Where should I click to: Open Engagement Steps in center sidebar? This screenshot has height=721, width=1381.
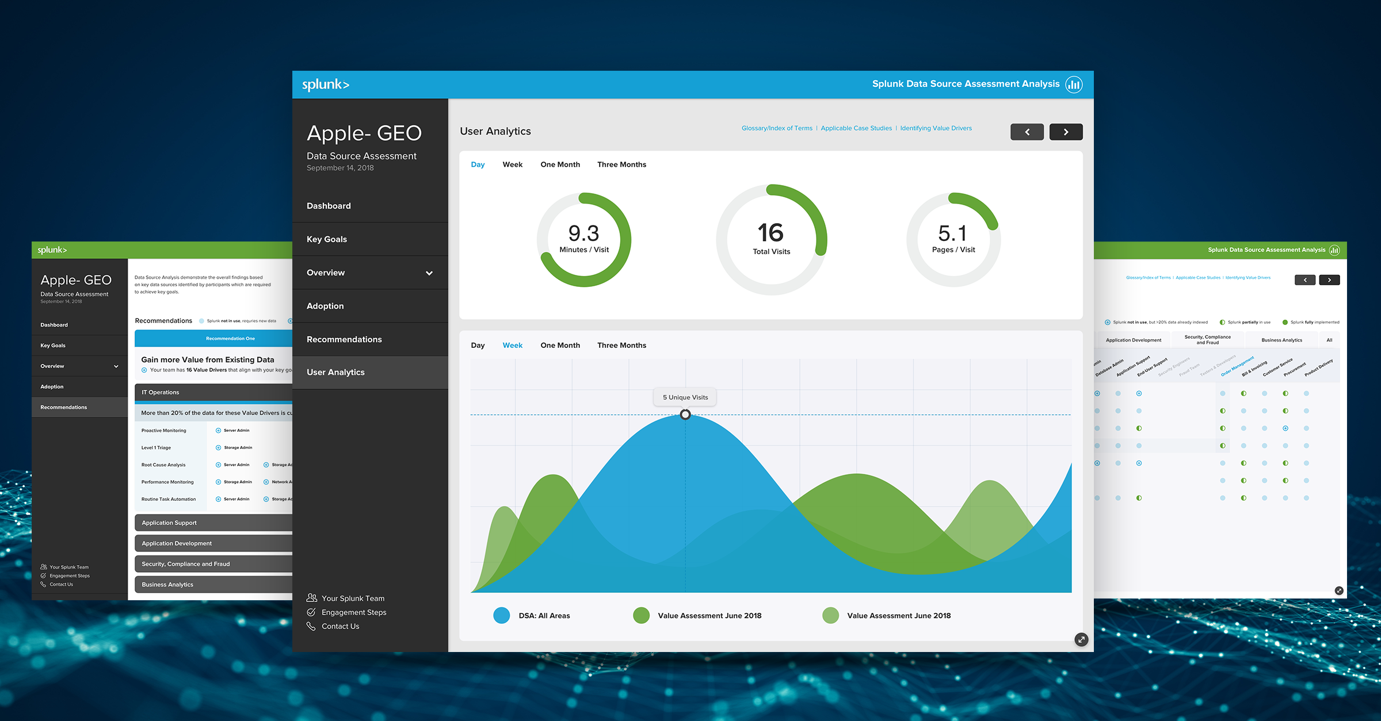pos(346,612)
